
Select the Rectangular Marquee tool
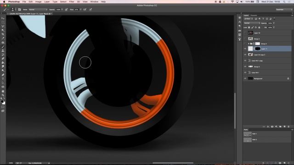3,22
